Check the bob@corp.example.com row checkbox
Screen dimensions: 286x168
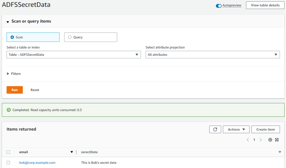click(x=8, y=162)
